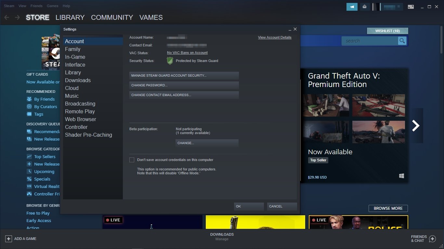Open the announcements megaphone icon
The image size is (444, 249).
point(352,7)
